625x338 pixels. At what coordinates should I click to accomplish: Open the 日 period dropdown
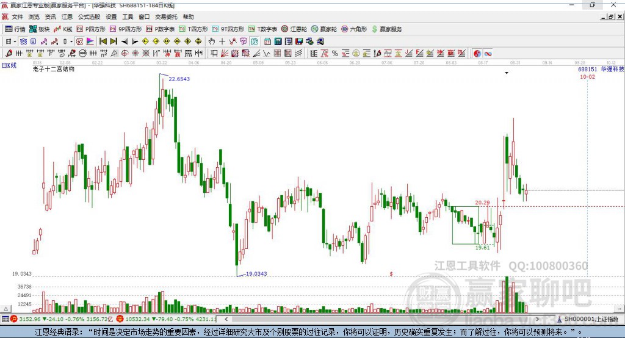(x=11, y=41)
